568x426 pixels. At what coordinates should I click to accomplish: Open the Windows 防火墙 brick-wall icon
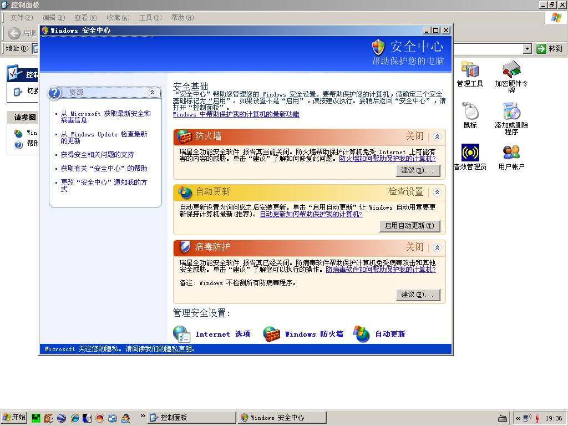point(272,334)
